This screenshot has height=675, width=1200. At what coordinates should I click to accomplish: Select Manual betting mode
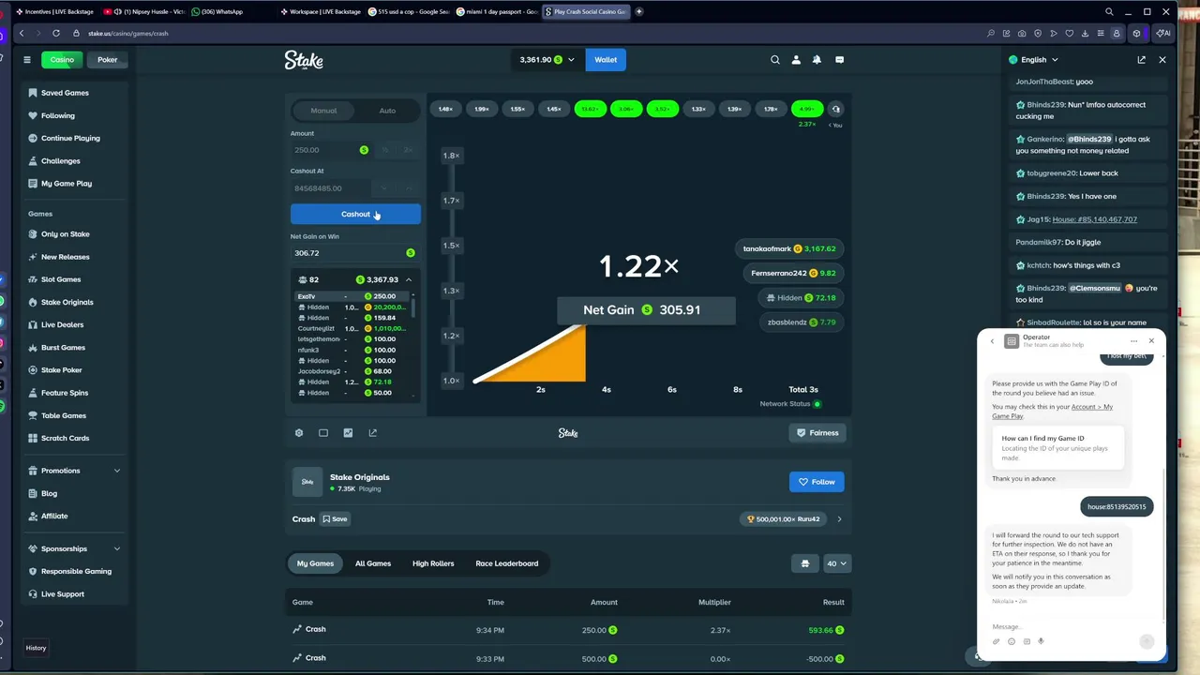pos(323,111)
